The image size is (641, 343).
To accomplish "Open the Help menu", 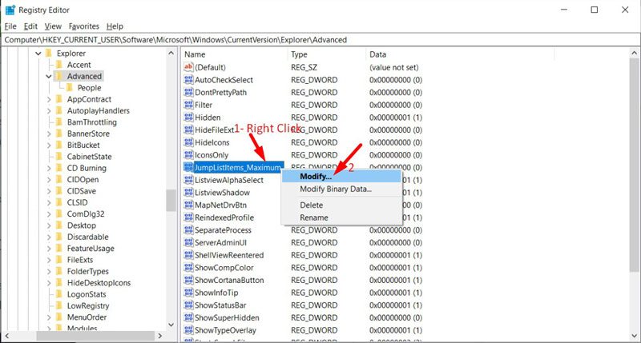I will (x=115, y=26).
